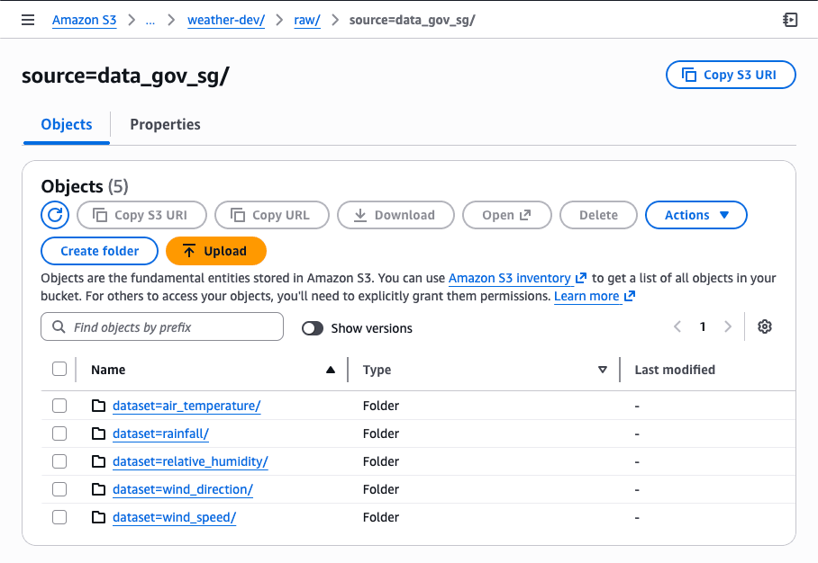Sort objects by Name column arrow
This screenshot has width=818, height=563.
(x=331, y=370)
